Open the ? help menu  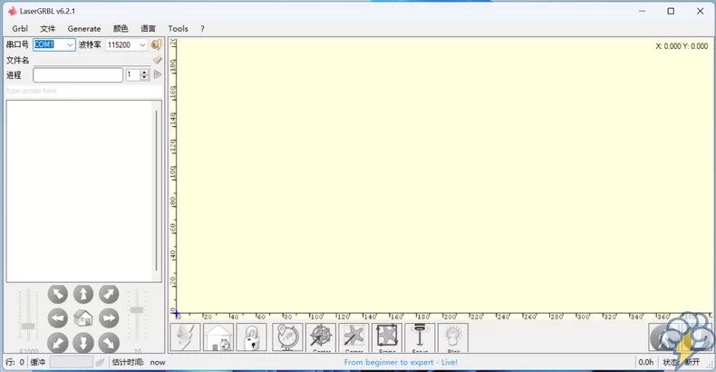[202, 28]
